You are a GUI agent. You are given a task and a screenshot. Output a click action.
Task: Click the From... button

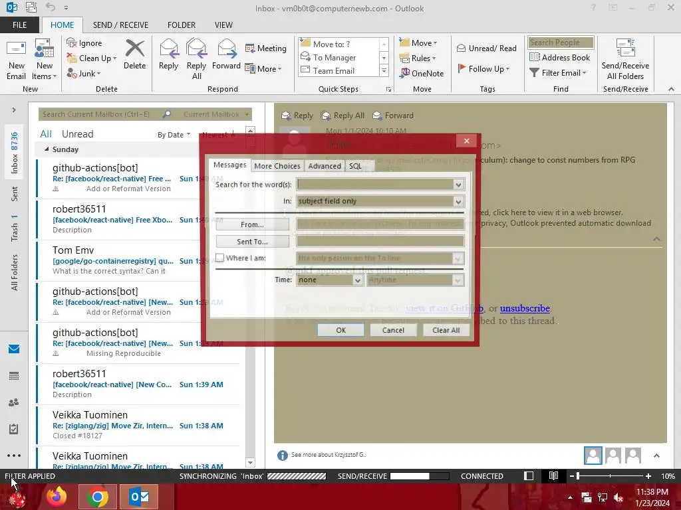pyautogui.click(x=252, y=224)
